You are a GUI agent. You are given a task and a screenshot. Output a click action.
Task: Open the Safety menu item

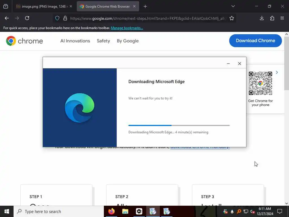point(103,41)
